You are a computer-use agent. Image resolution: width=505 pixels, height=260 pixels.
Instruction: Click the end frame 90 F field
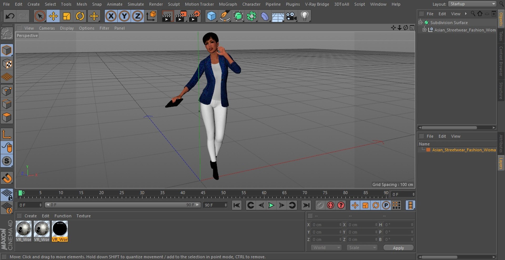215,205
